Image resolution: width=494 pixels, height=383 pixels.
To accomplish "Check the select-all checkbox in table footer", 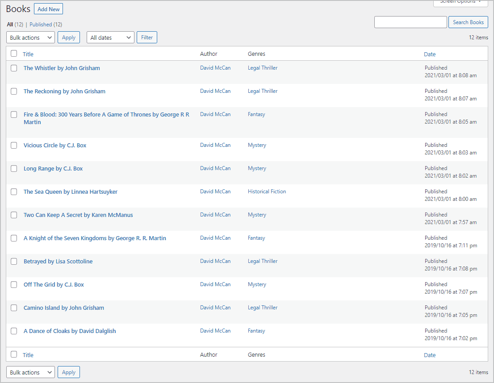I will pyautogui.click(x=13, y=354).
